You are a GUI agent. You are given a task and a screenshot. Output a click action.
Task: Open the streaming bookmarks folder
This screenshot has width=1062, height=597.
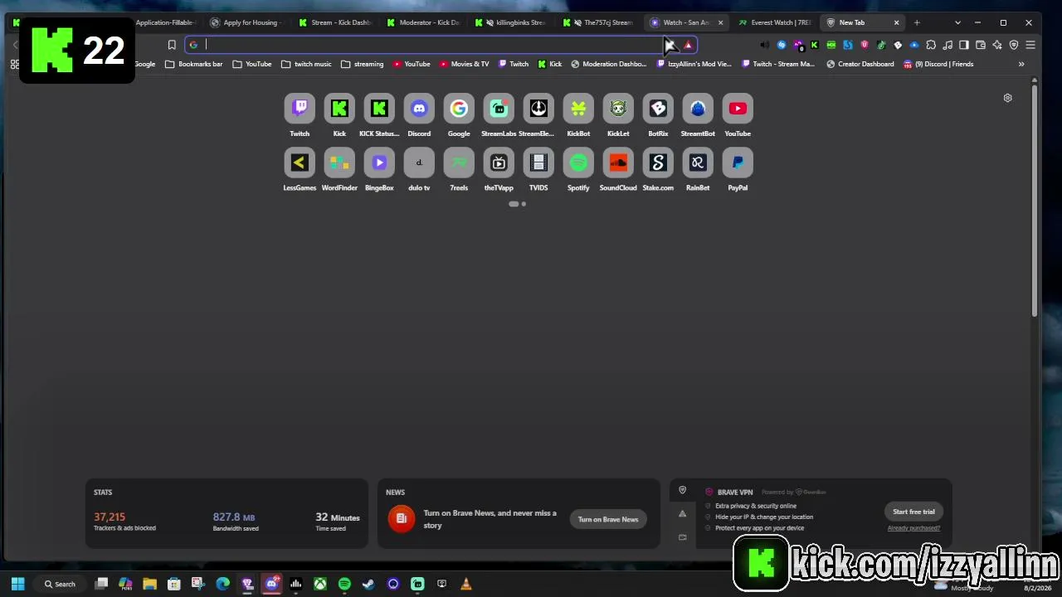click(x=363, y=64)
